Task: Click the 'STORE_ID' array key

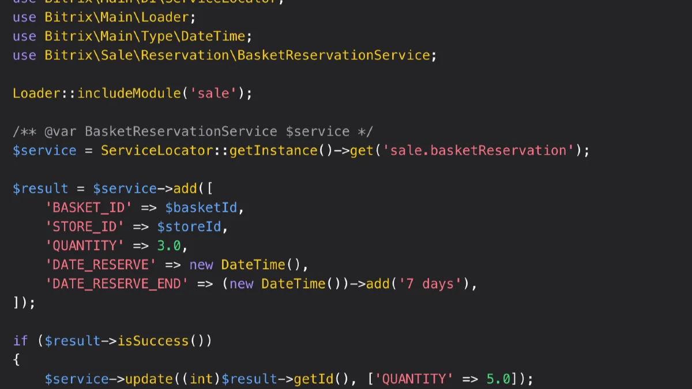Action: click(x=85, y=226)
